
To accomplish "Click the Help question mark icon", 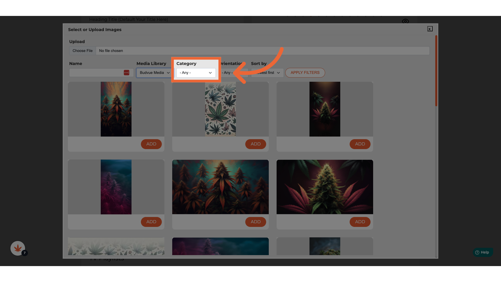I will [x=477, y=252].
